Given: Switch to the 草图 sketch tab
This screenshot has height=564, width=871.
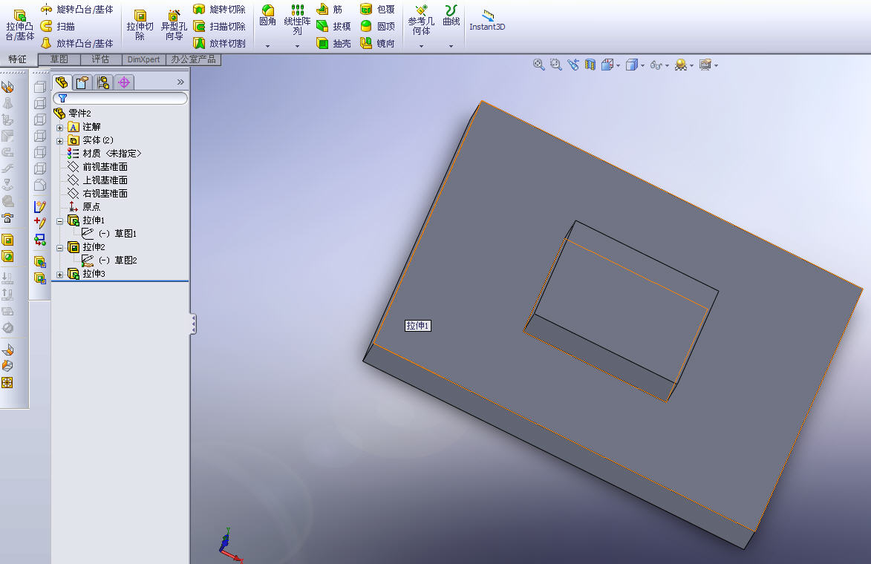Looking at the screenshot, I should (x=59, y=59).
